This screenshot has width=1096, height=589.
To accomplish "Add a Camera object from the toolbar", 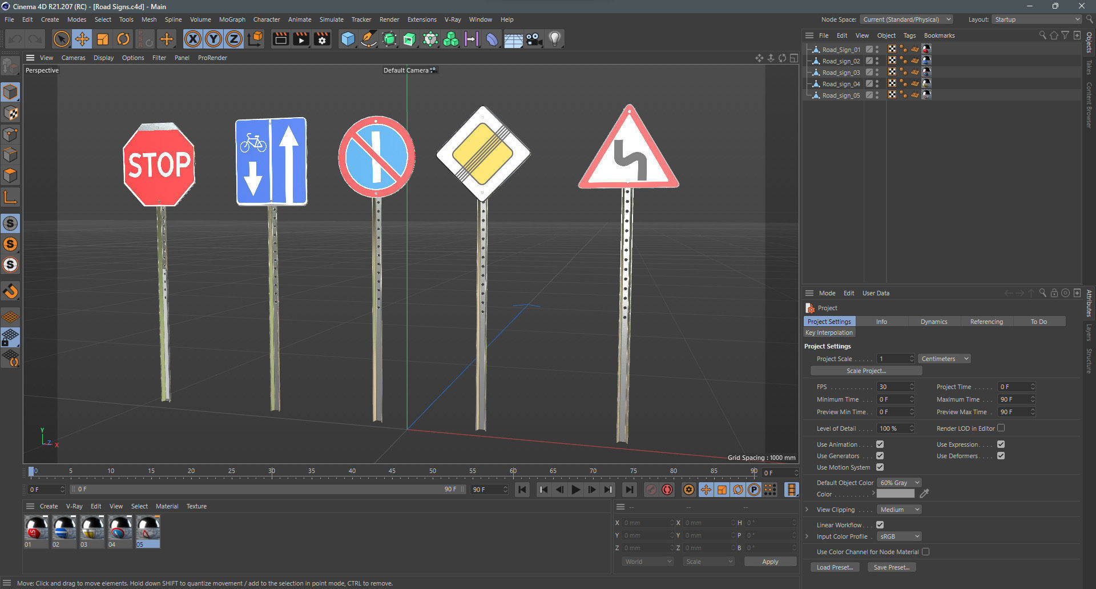I will click(534, 39).
